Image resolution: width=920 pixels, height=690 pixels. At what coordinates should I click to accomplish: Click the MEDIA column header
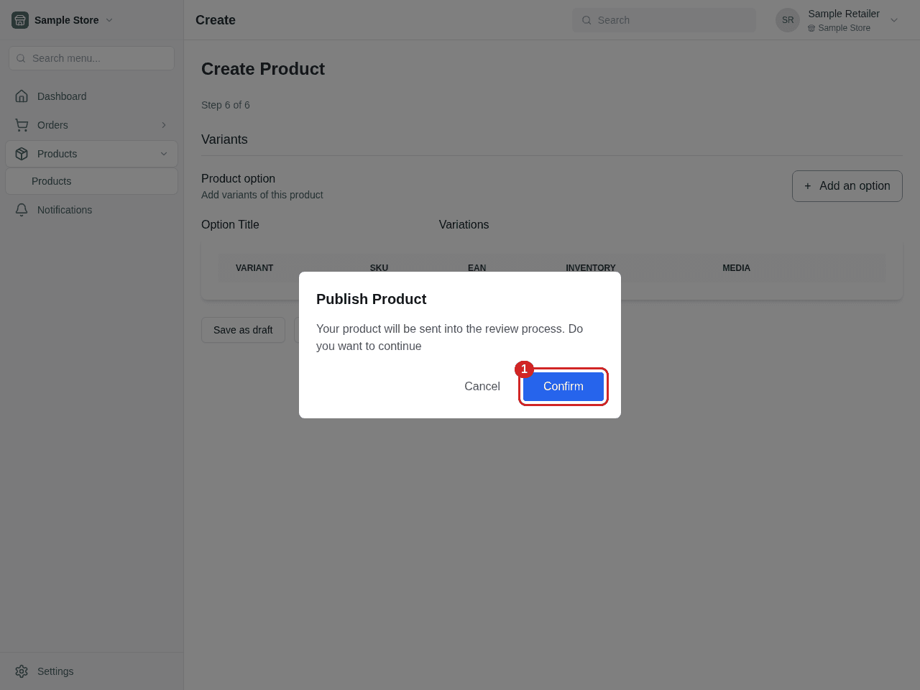(736, 268)
